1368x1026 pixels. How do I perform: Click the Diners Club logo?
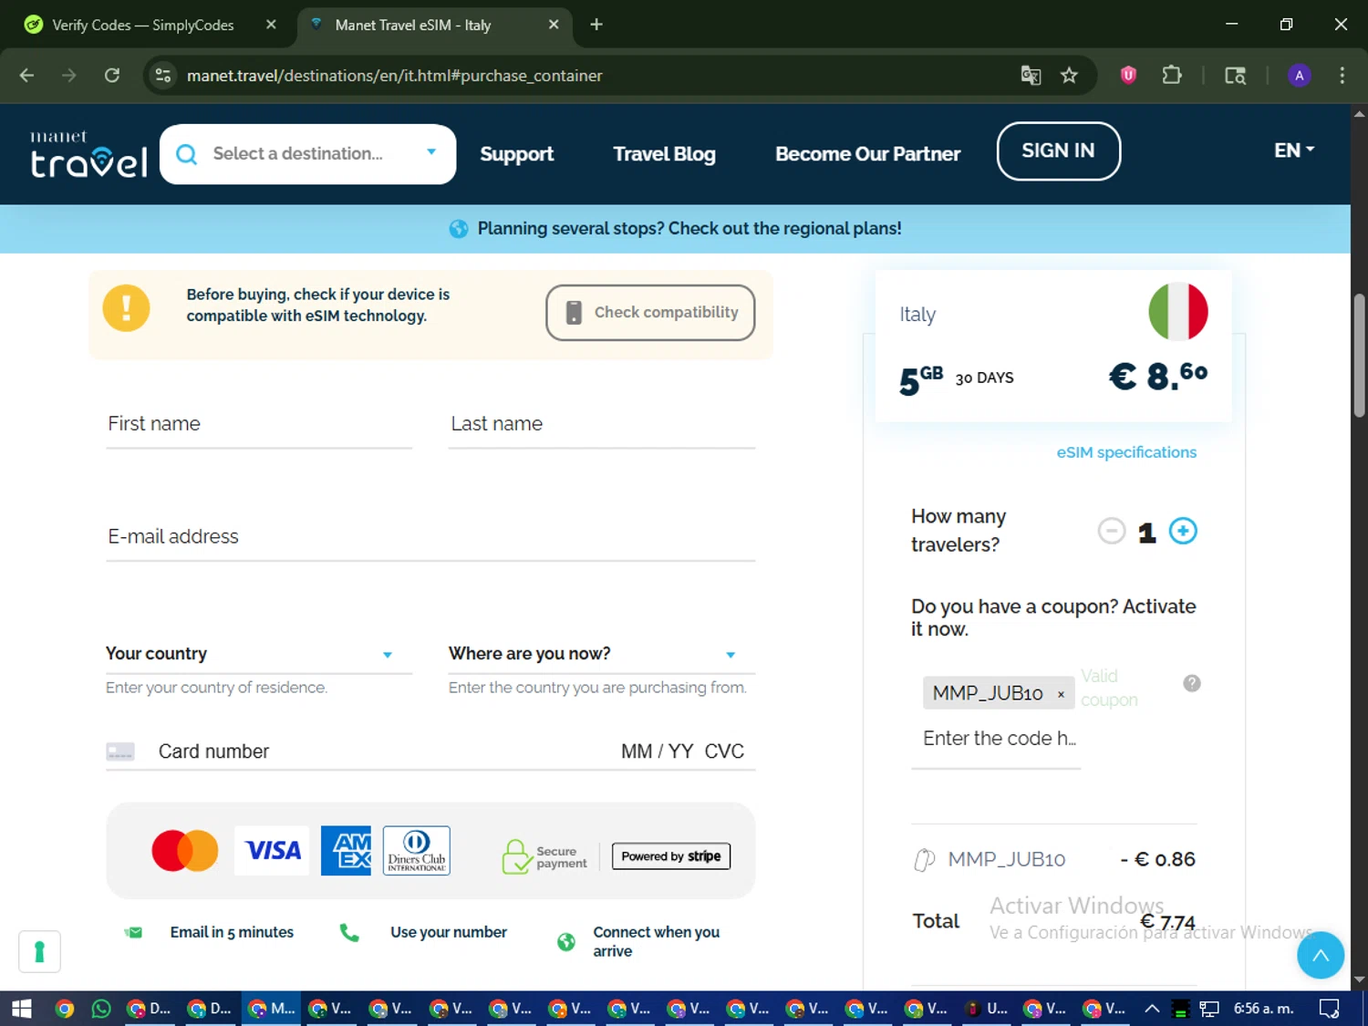coord(417,851)
